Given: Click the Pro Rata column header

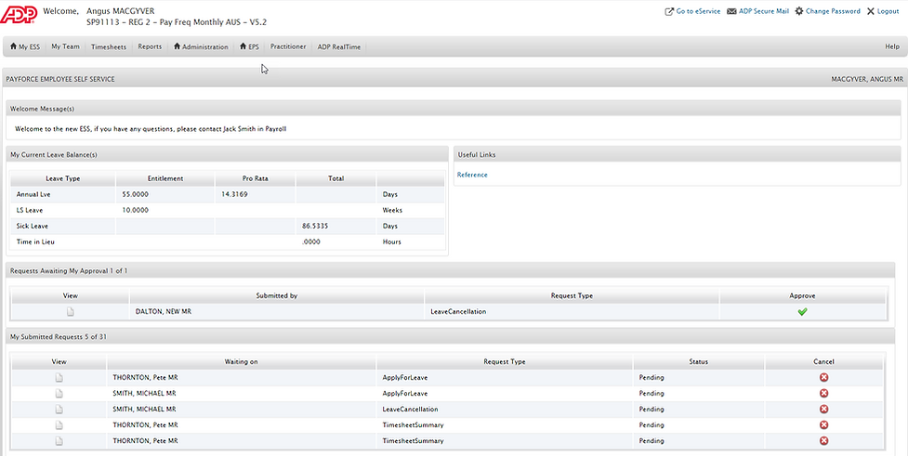Looking at the screenshot, I should [255, 179].
